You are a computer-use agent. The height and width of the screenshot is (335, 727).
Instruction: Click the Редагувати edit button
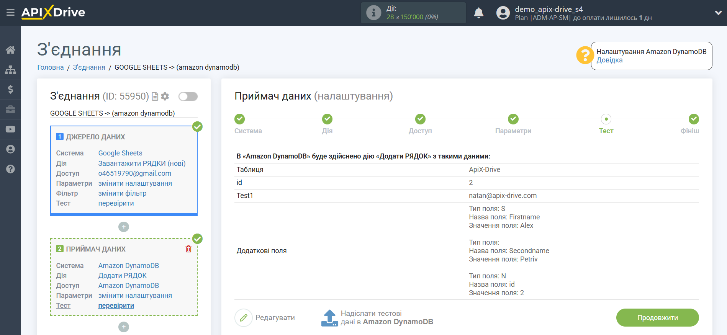pyautogui.click(x=265, y=318)
